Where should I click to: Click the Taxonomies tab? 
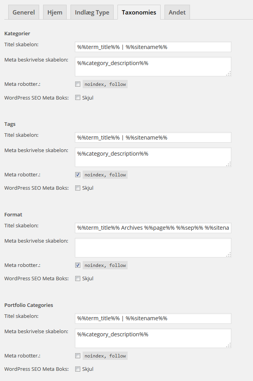pos(139,12)
